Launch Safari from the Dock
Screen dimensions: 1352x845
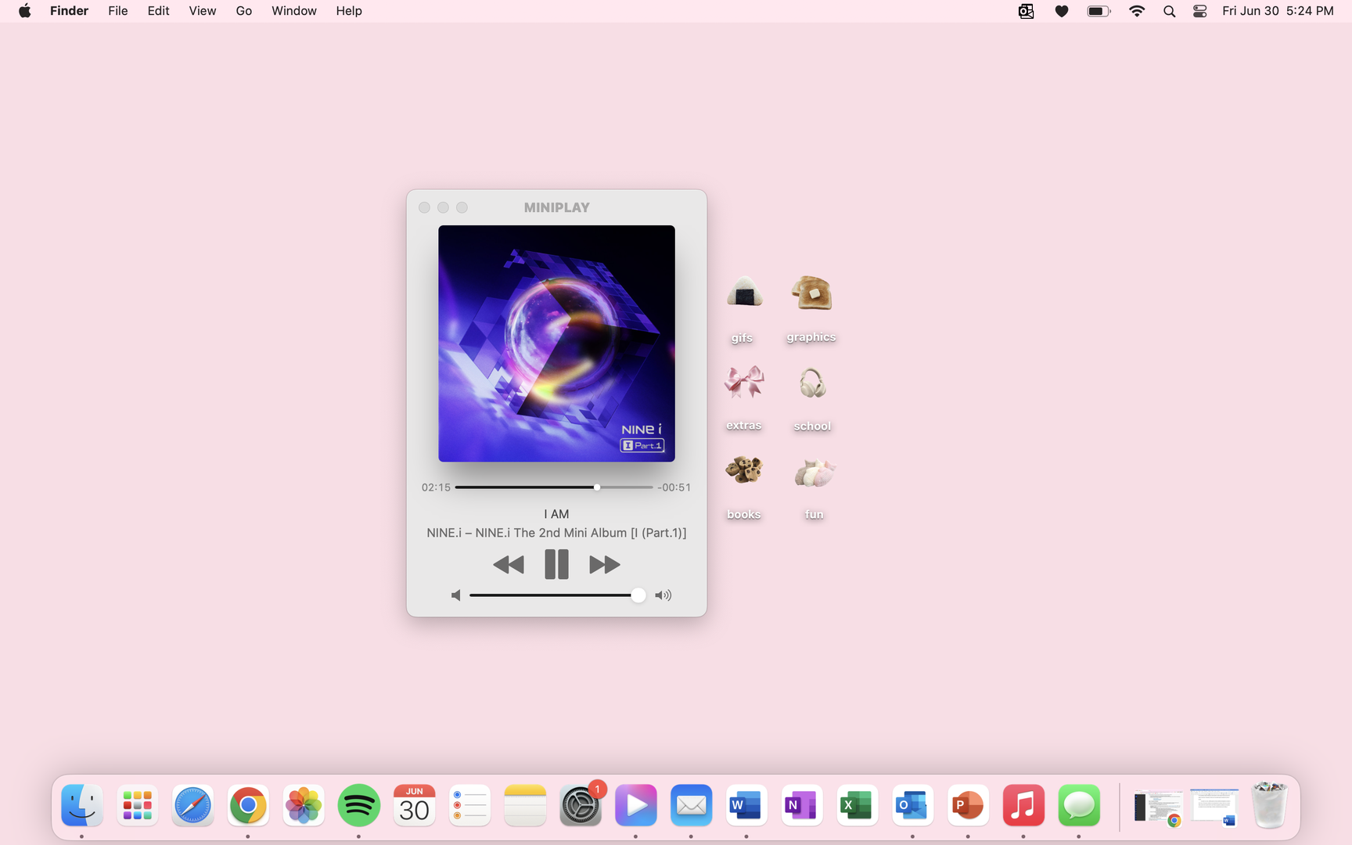click(192, 805)
